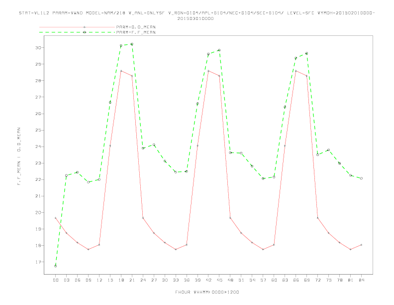Click x-axis tick label 72
Screen dimensions: 394x305
317,280
